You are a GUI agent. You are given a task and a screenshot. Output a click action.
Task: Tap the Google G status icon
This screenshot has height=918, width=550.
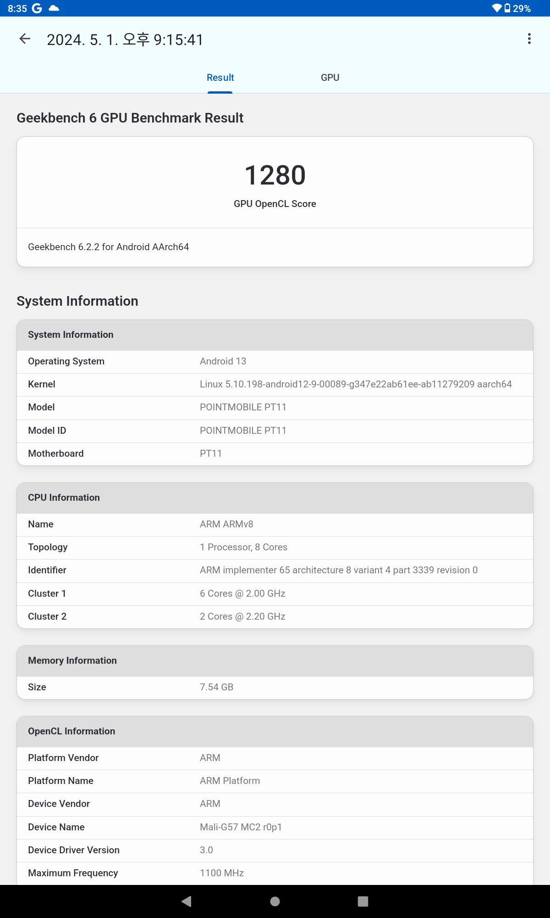(x=37, y=8)
